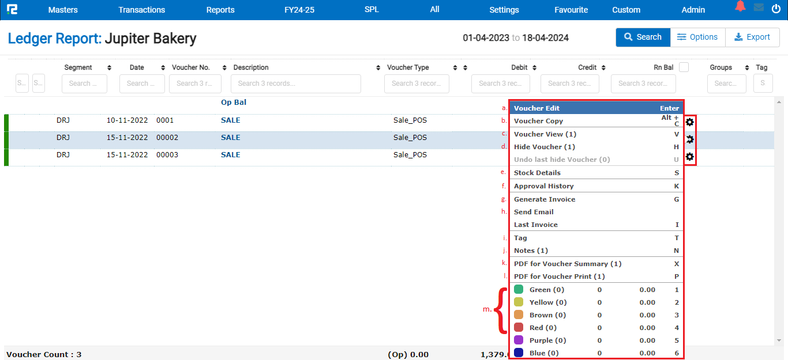
Task: Click gear icon for voucher 00003 row
Action: tap(689, 157)
